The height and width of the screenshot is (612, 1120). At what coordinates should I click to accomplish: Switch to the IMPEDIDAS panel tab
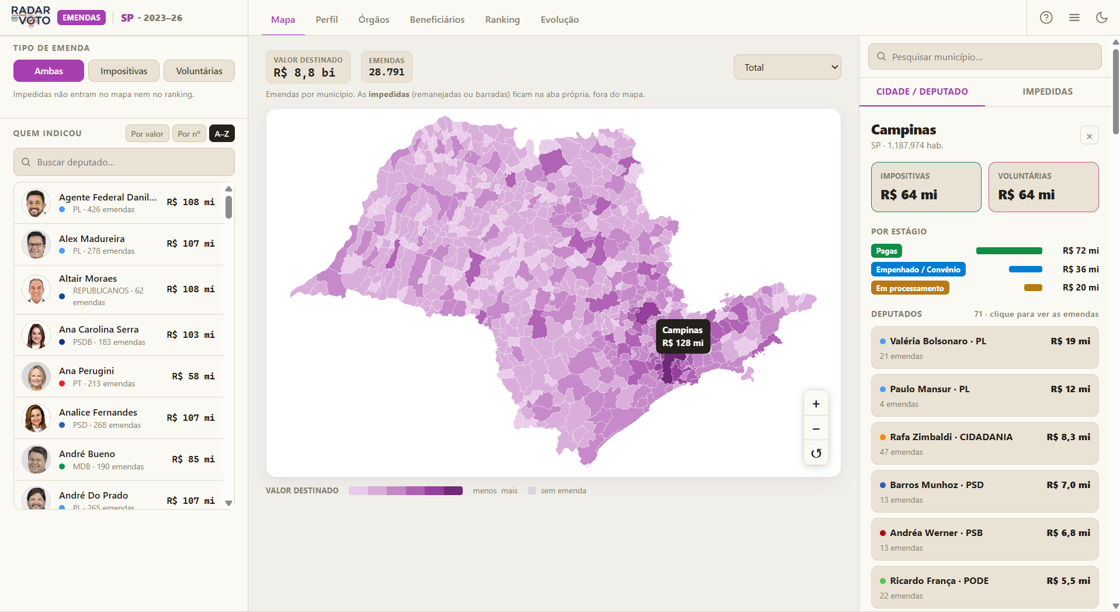[x=1048, y=91]
